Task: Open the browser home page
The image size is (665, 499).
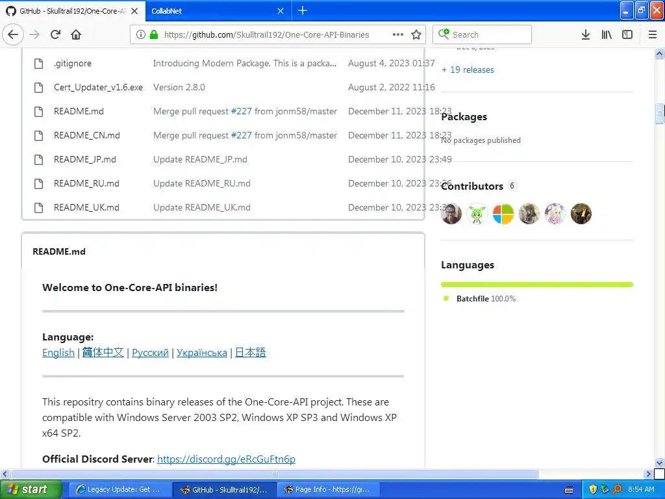Action: (x=76, y=34)
